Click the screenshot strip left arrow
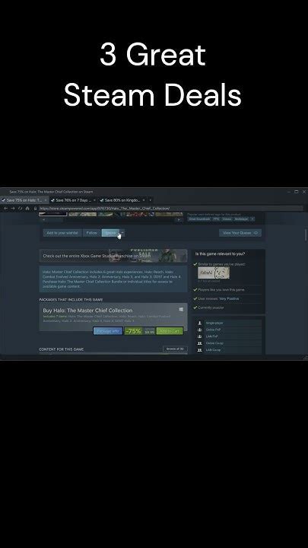308x548 pixels. click(43, 220)
